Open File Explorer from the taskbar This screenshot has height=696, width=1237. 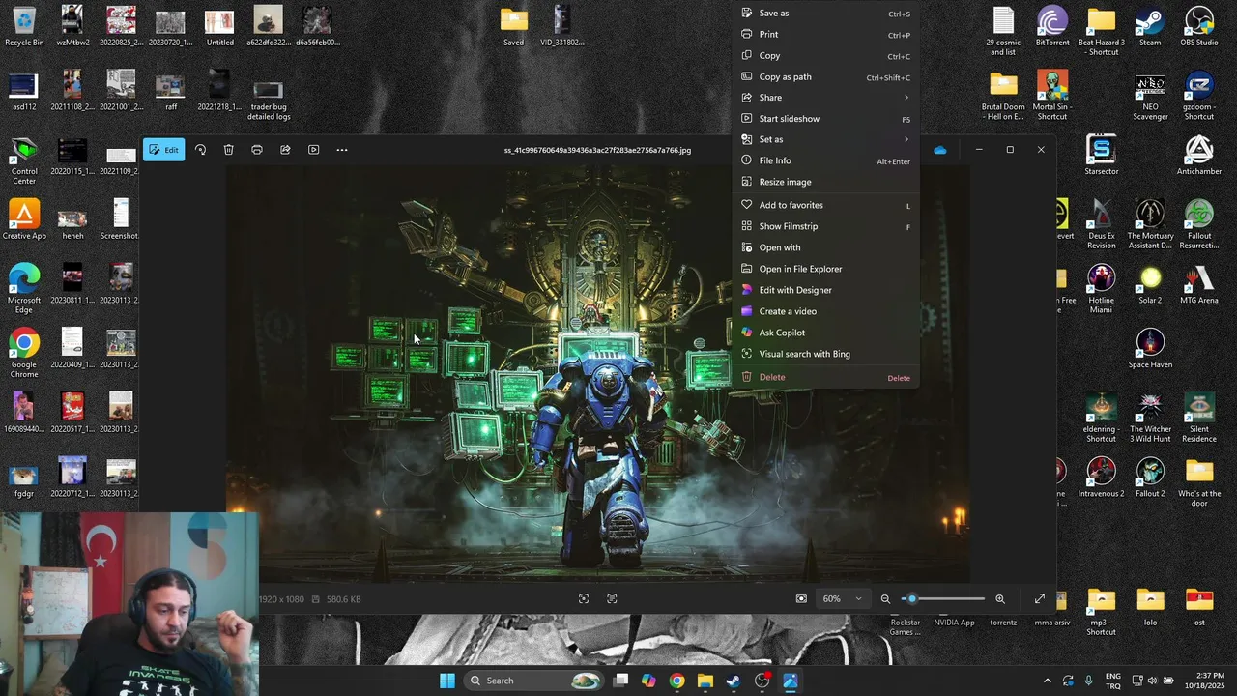point(705,681)
